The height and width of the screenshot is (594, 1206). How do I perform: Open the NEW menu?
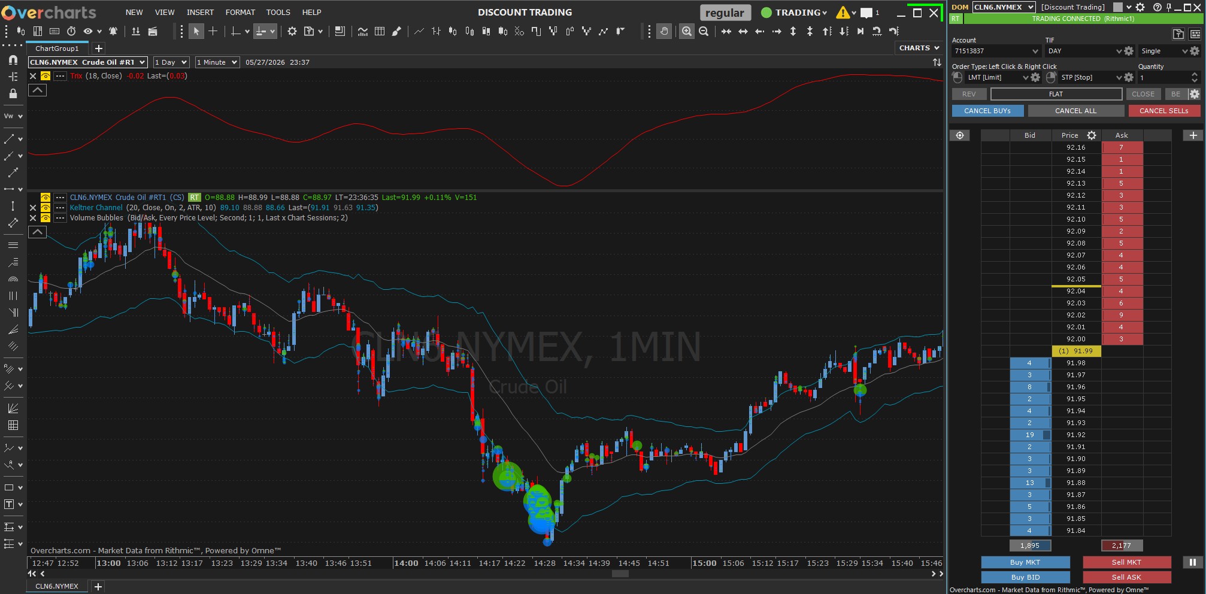[134, 13]
